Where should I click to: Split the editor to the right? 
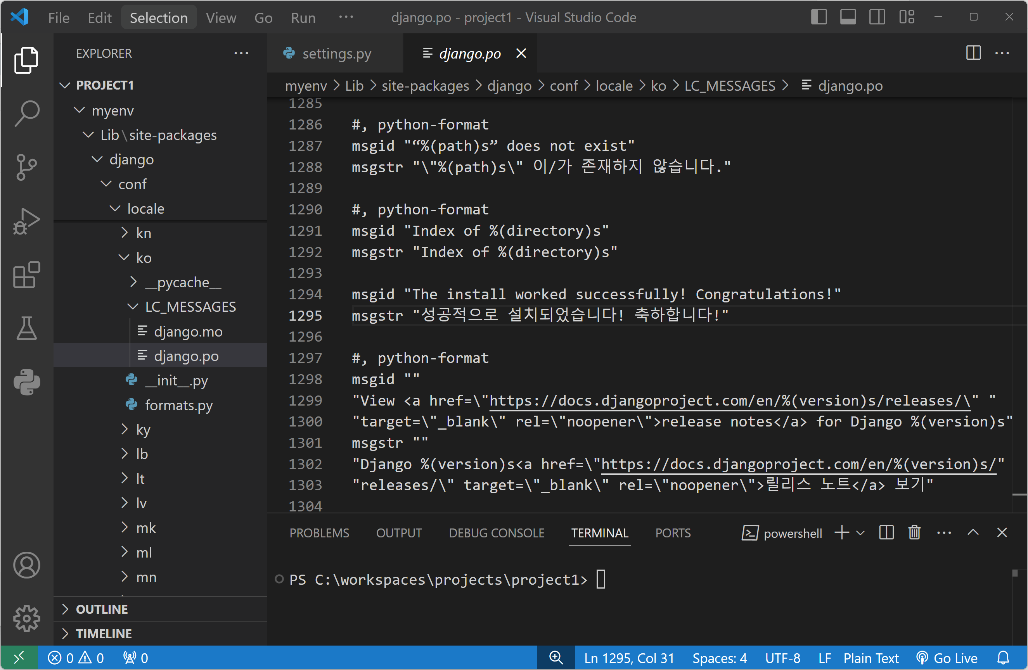973,53
